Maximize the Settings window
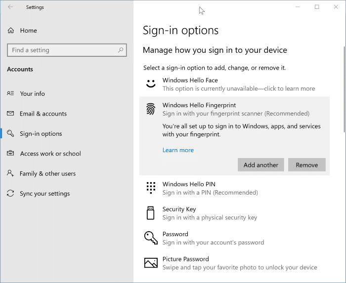The image size is (346, 283). [317, 7]
